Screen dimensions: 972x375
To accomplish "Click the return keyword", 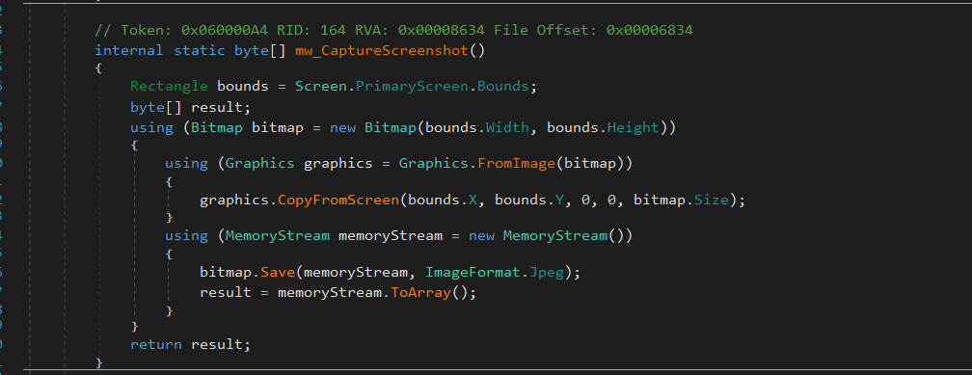I will [155, 344].
